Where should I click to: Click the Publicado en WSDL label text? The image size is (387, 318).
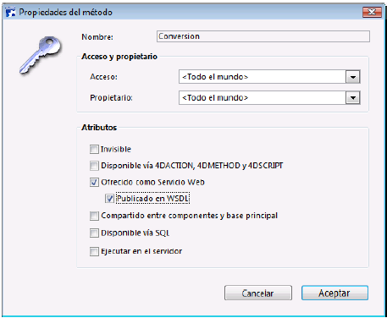coord(152,199)
